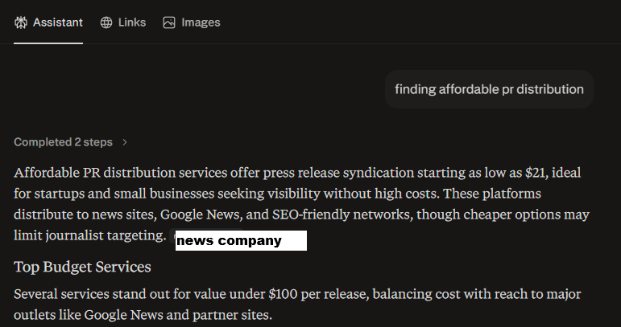Open the Links tab

point(131,22)
